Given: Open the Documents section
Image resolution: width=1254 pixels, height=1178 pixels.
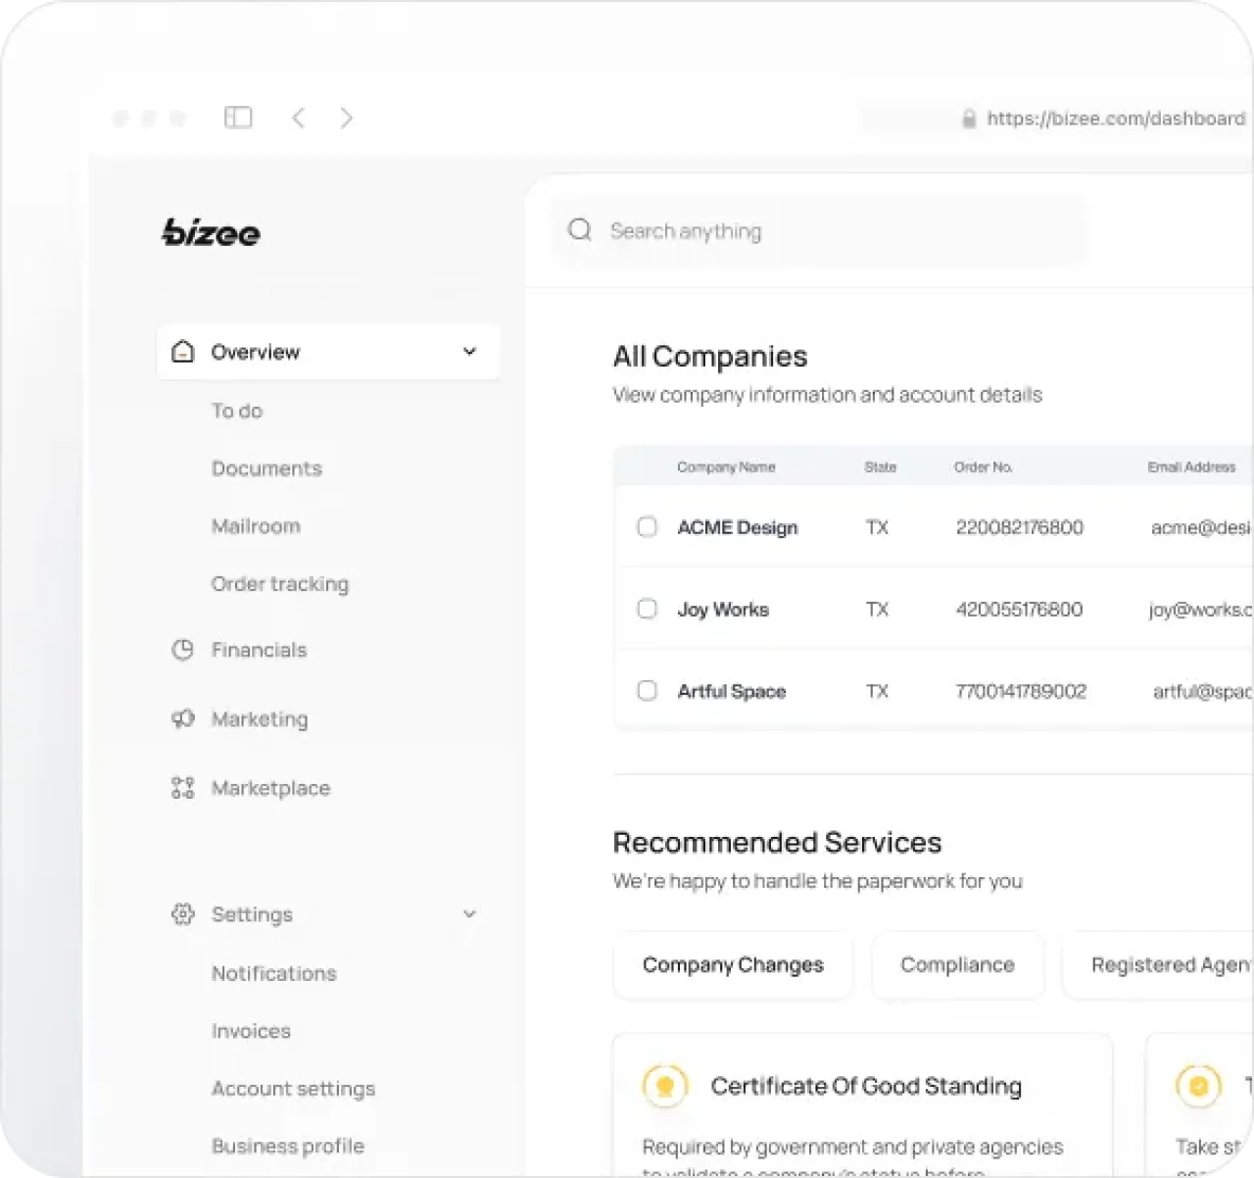Looking at the screenshot, I should pyautogui.click(x=266, y=467).
